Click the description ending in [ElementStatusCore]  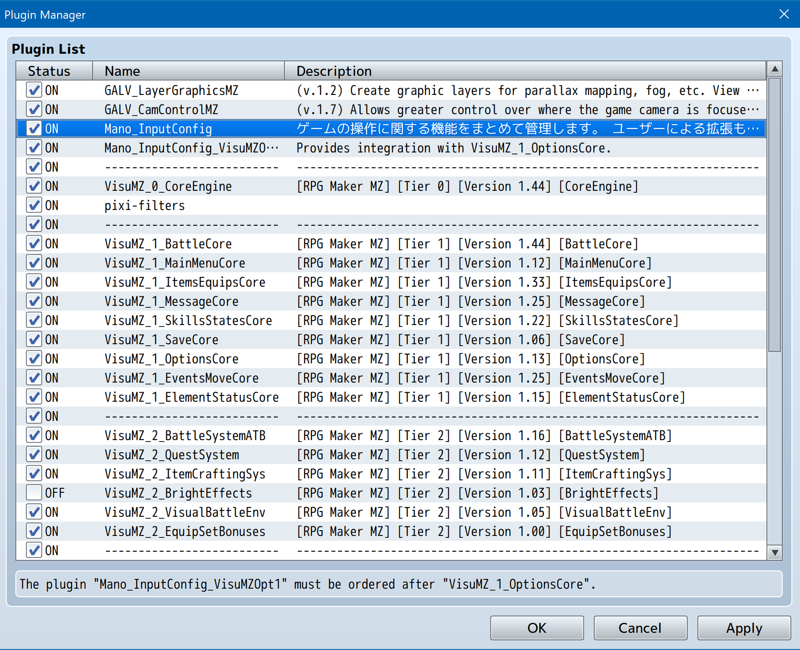[x=491, y=397]
